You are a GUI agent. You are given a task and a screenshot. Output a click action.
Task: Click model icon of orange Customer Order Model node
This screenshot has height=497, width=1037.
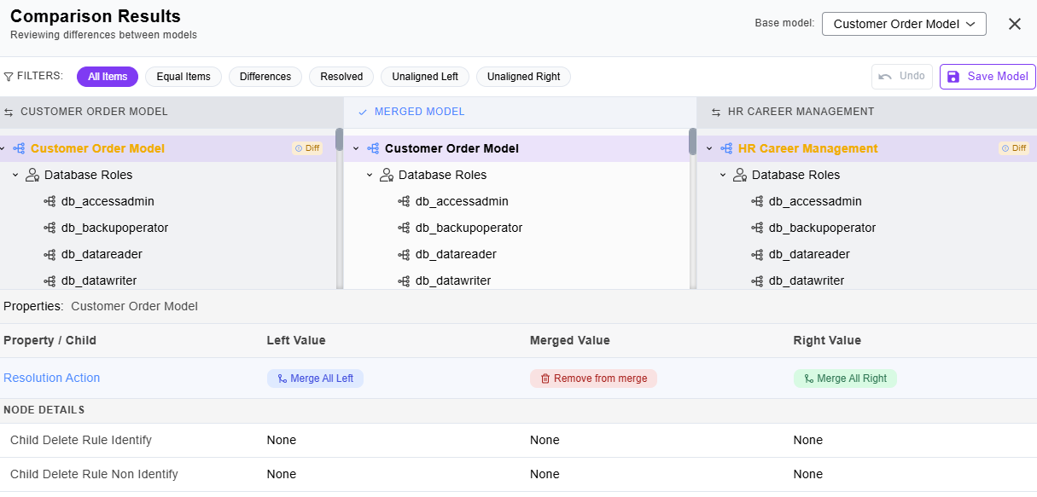pos(19,148)
